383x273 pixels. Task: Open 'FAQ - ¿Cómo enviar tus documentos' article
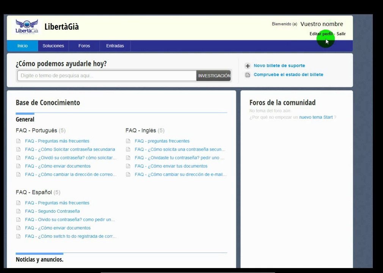tap(171, 166)
